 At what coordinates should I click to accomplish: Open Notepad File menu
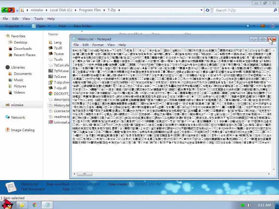point(76,45)
